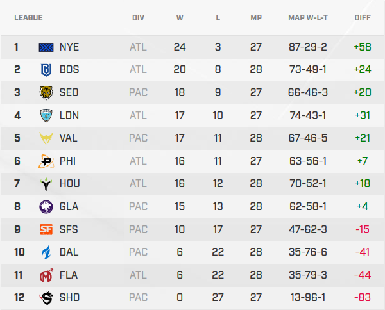
Task: Click the SHD dragon logo icon
Action: 47,297
